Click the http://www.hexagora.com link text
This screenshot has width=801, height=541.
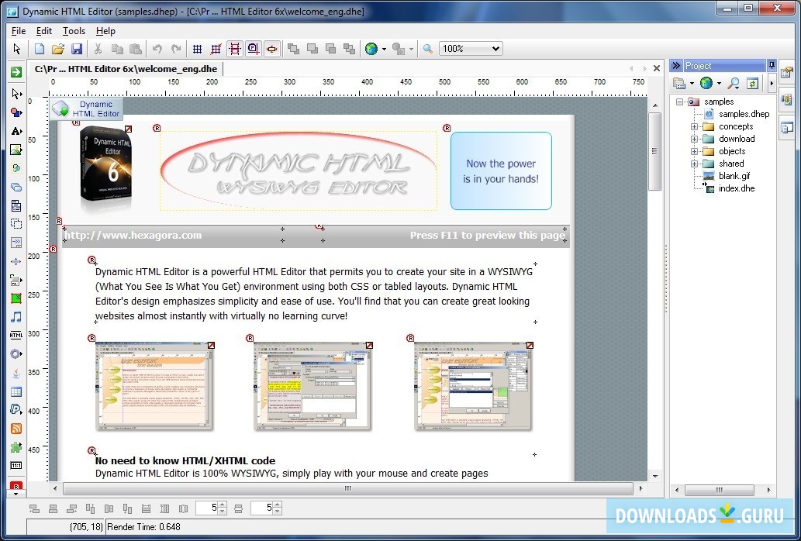133,236
